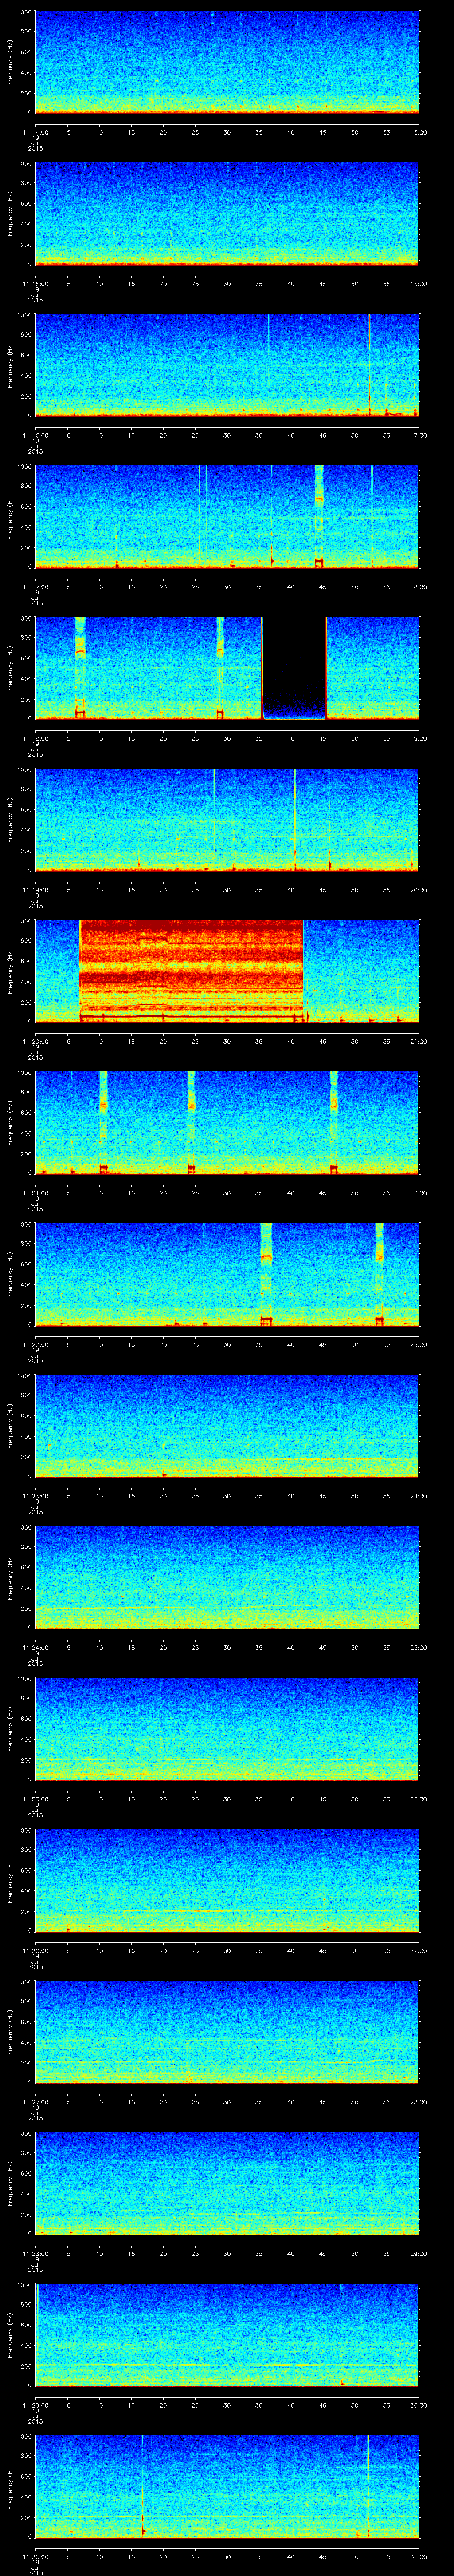Click the burst near 44 seconds in the 11:17 spectrogram
454x2576 pixels.
tap(319, 516)
